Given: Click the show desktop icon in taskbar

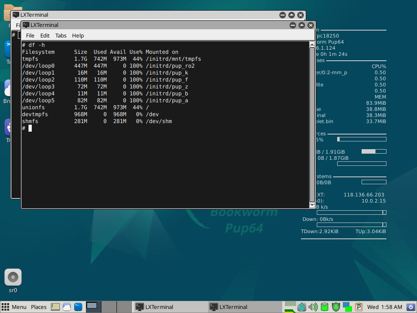Looking at the screenshot, I should [x=55, y=307].
